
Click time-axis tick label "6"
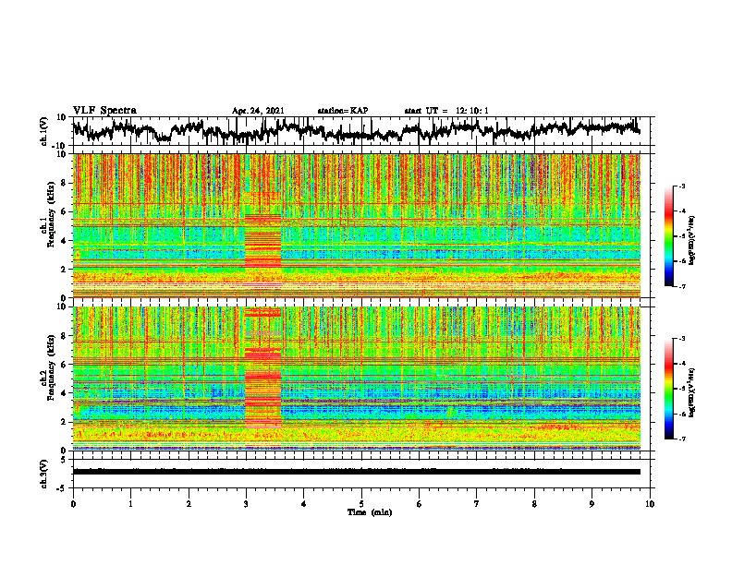click(419, 504)
